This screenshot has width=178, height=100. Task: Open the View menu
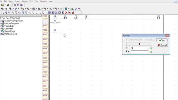[11, 1]
